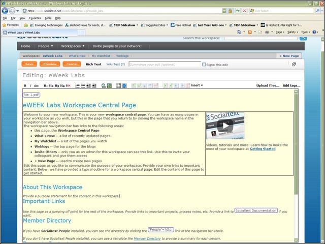Open the Safety menu in IE command bar
Screen dimensions: 325x244
pos(292,32)
